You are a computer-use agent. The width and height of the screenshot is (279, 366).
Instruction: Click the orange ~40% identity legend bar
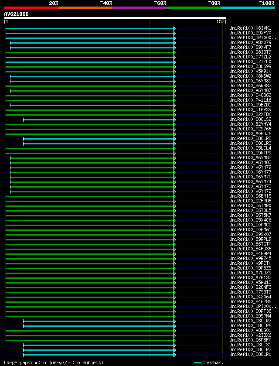(85, 8)
